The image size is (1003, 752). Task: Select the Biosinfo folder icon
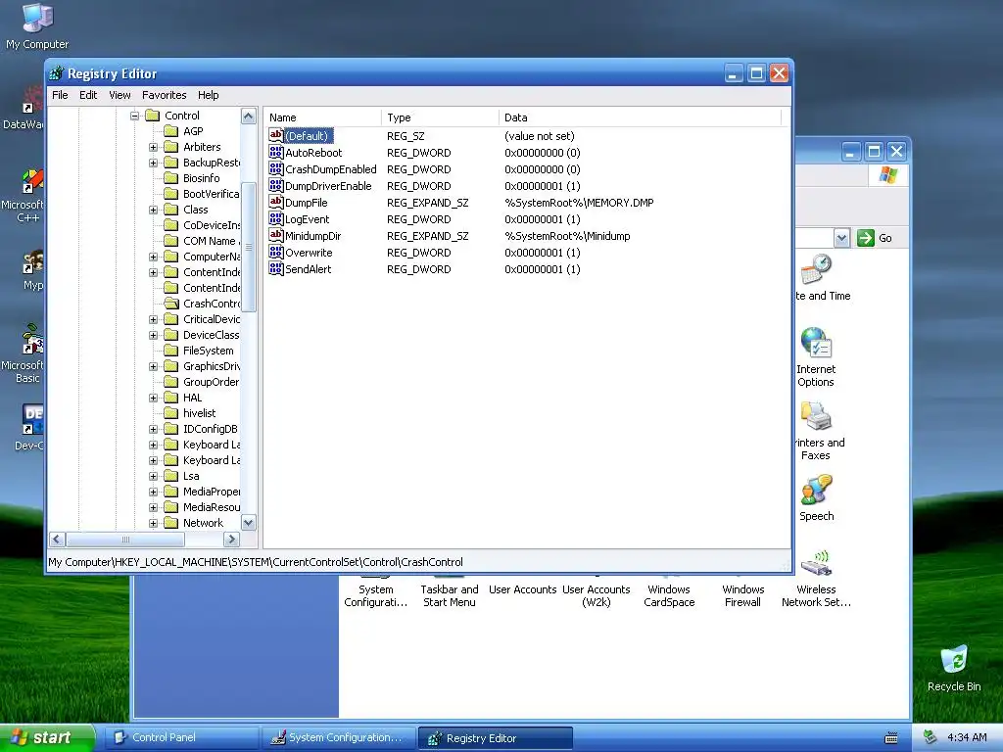coord(170,178)
